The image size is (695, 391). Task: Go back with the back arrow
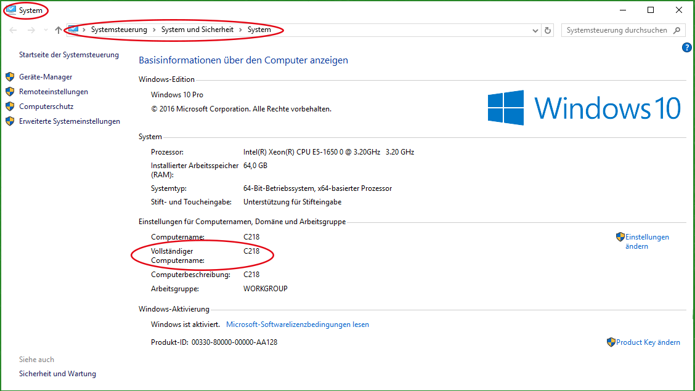point(14,30)
